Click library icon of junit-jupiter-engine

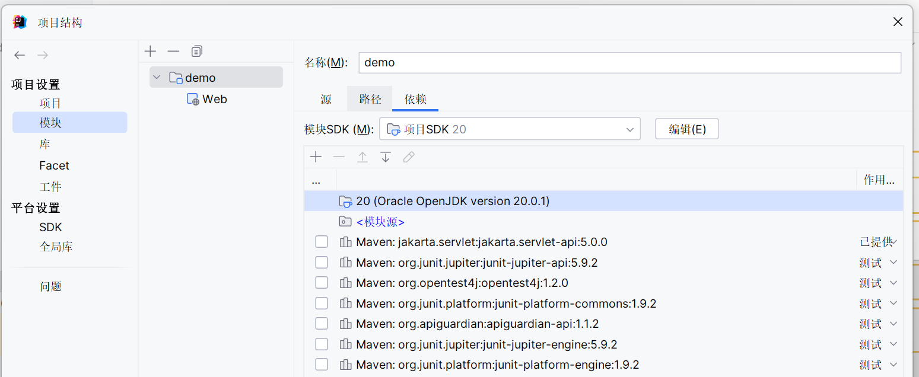click(345, 344)
